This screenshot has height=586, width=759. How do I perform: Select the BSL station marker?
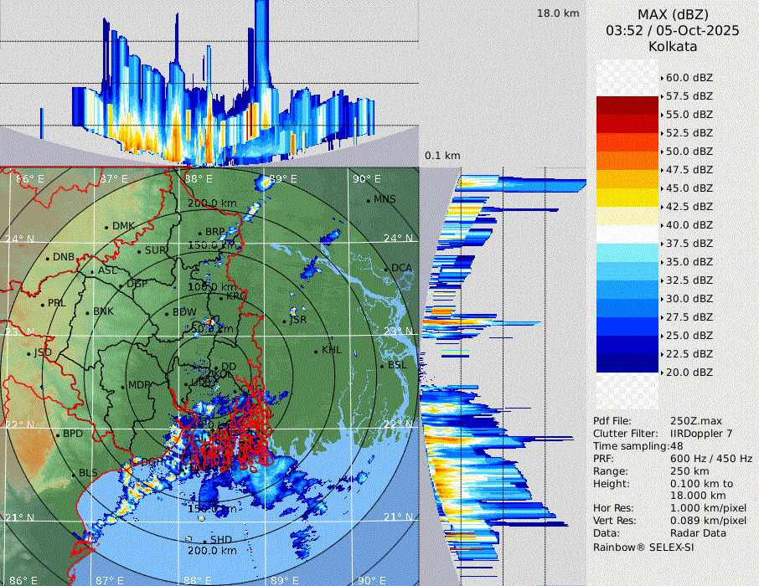[382, 366]
